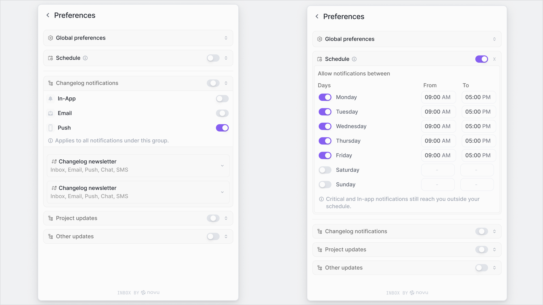Open the Other updates section

point(226,236)
